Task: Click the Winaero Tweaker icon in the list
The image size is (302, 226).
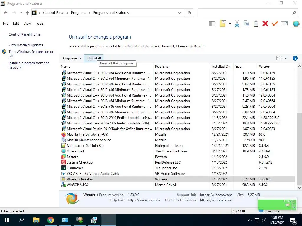Action: tap(64, 179)
